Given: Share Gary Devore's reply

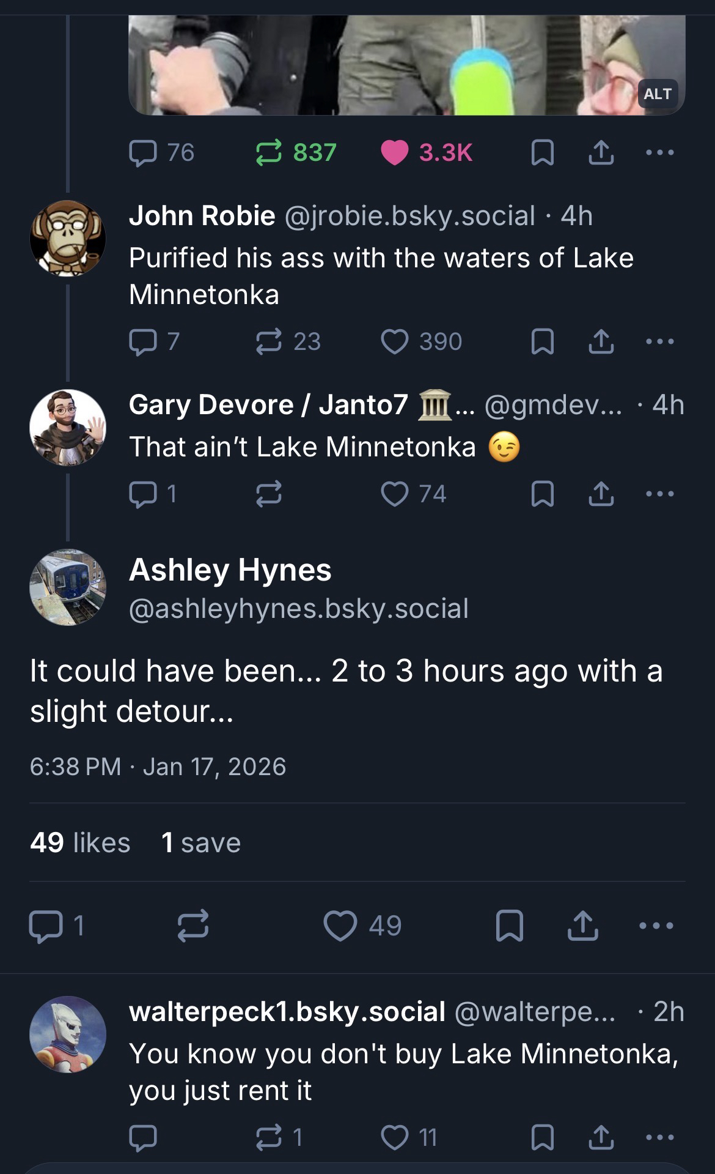Looking at the screenshot, I should (x=601, y=494).
